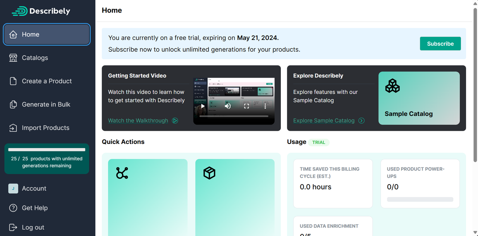Open the Catalogs menu item
The height and width of the screenshot is (236, 478).
click(x=47, y=58)
